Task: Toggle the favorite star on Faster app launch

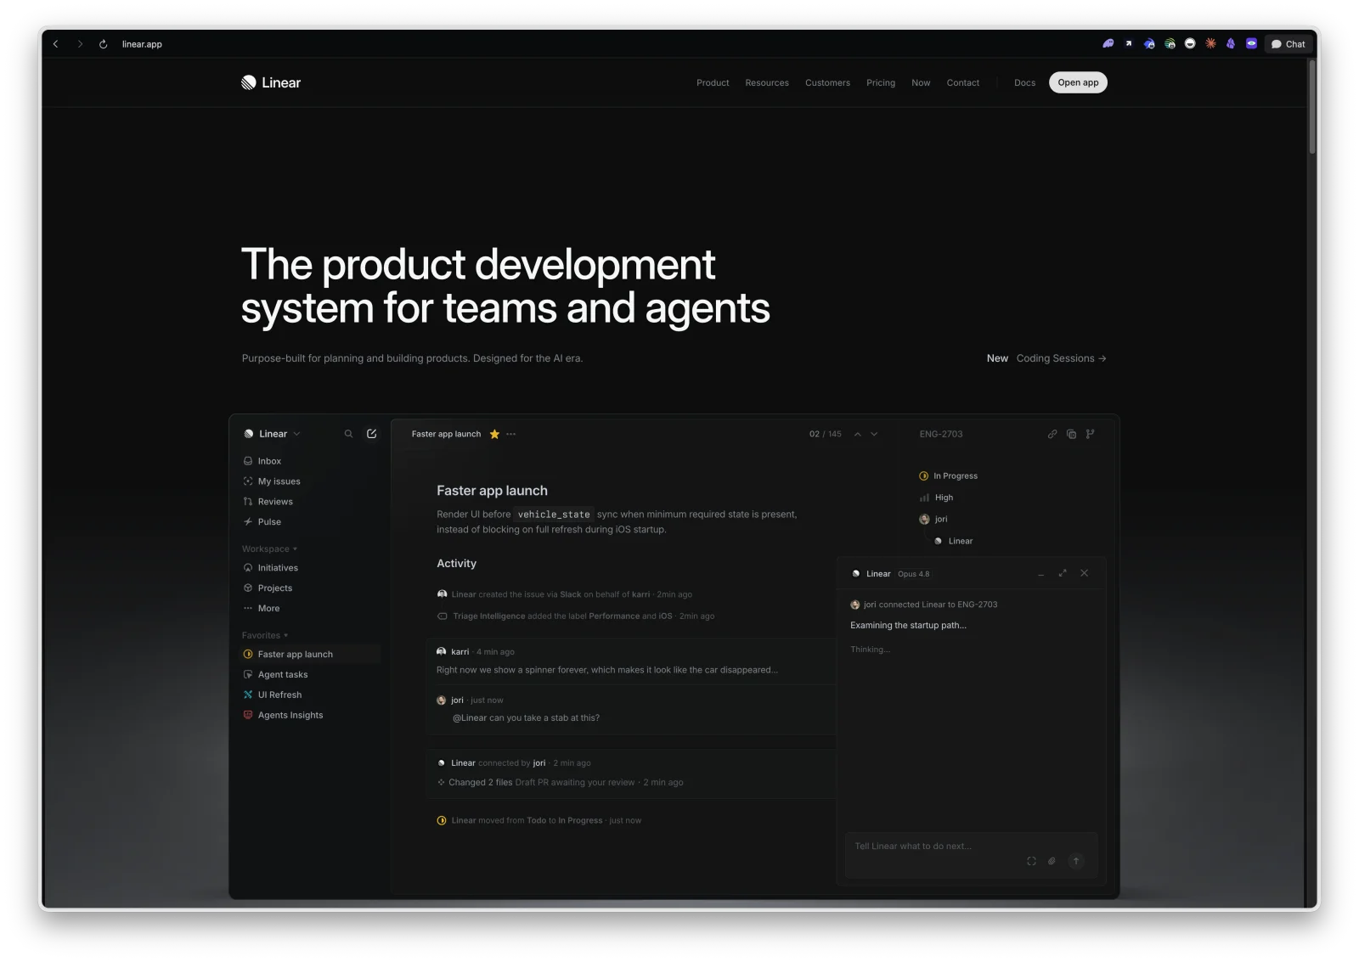Action: (x=494, y=434)
